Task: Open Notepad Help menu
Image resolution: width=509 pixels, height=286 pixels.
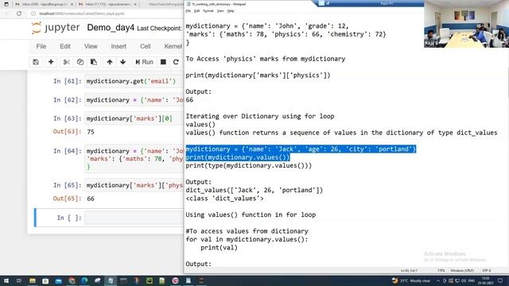Action: point(231,11)
